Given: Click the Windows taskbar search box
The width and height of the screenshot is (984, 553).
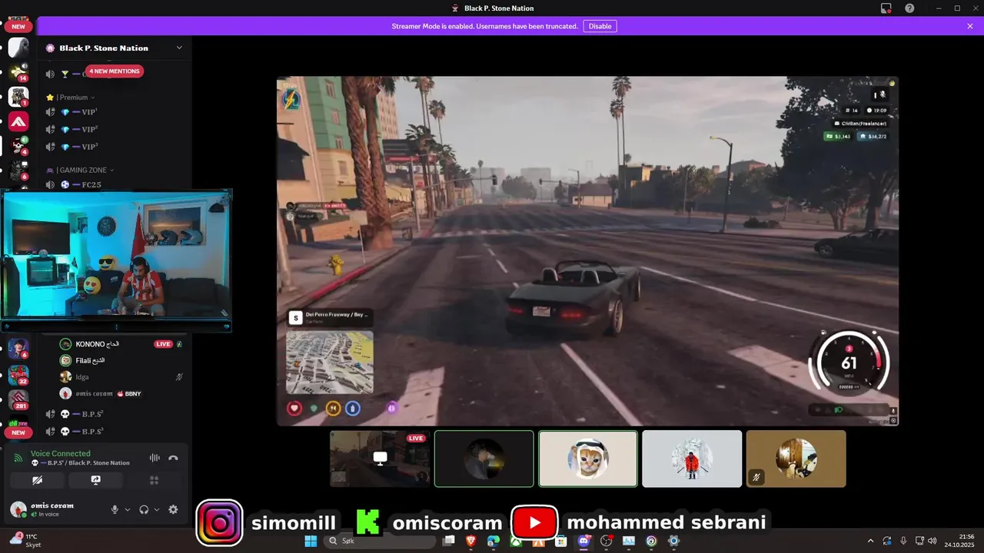Looking at the screenshot, I should pos(381,541).
